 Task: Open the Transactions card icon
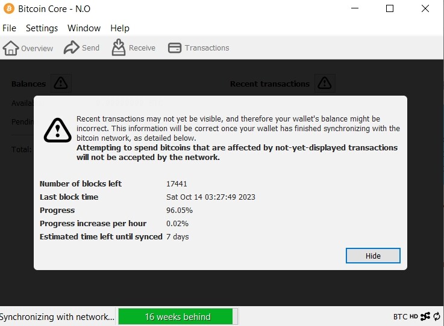click(x=175, y=48)
